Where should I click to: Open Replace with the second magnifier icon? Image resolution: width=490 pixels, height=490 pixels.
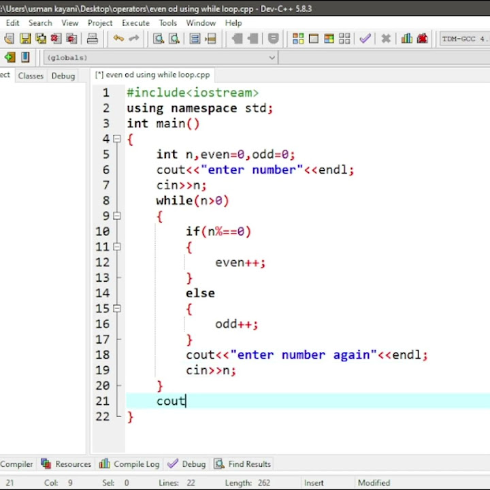(174, 39)
